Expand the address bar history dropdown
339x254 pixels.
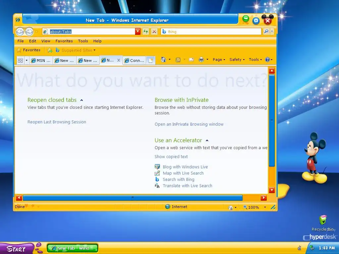point(138,31)
